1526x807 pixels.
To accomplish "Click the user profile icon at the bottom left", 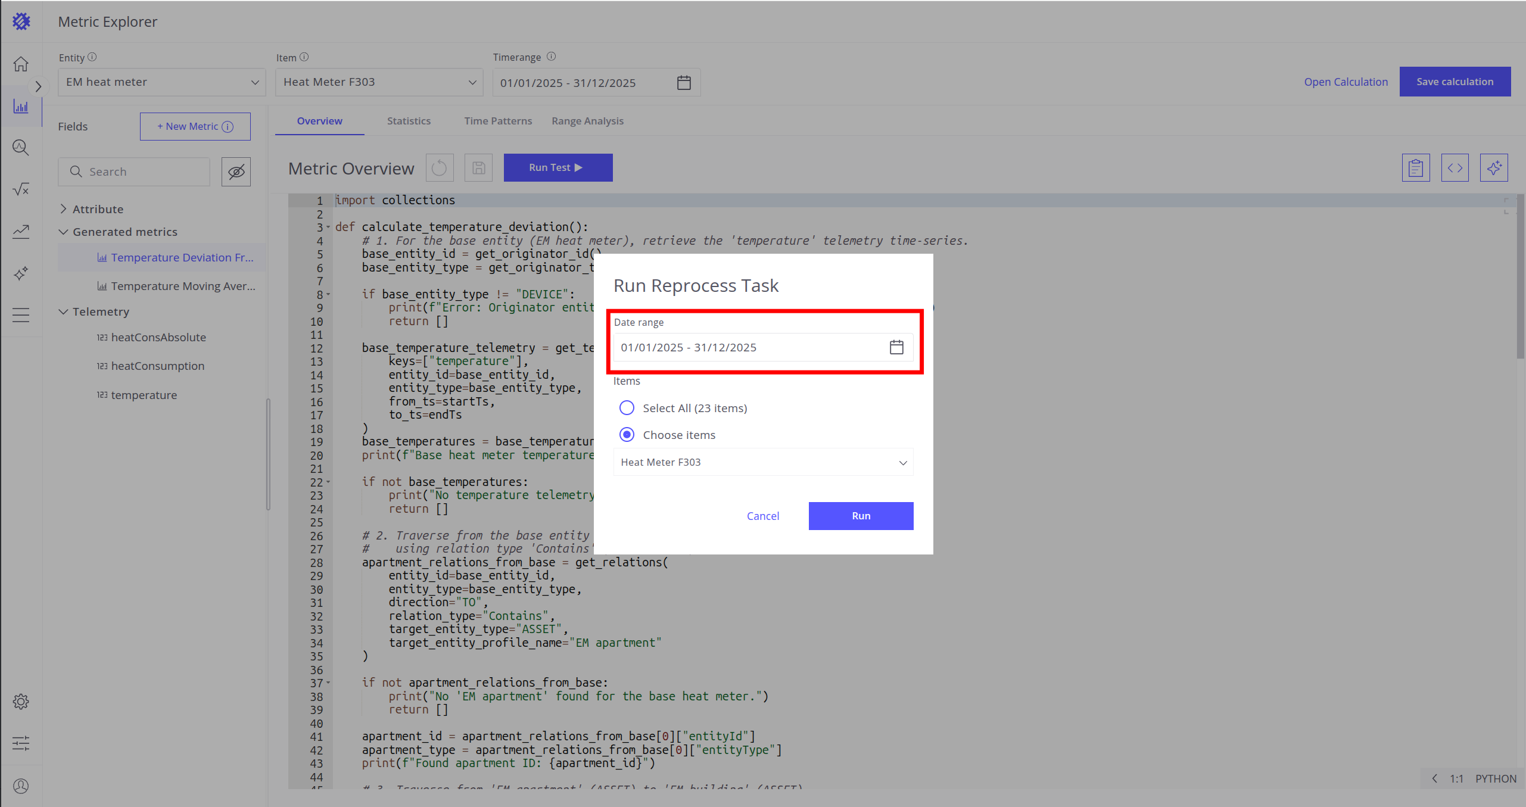I will 21,786.
